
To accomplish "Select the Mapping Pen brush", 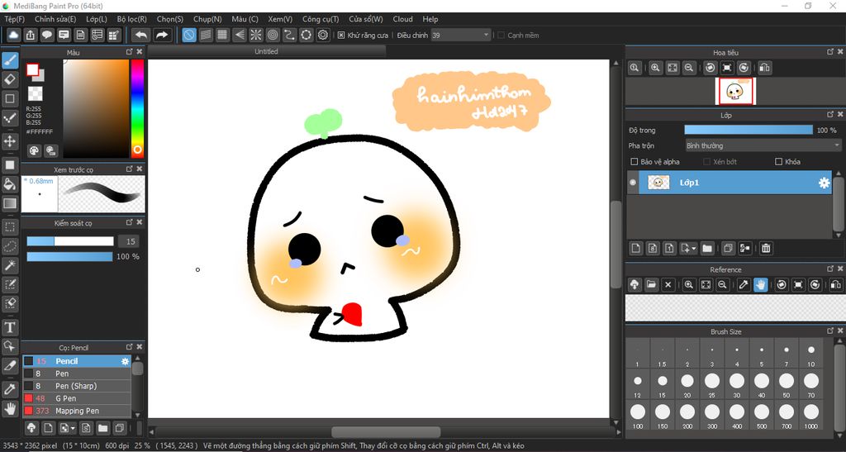I will click(77, 411).
